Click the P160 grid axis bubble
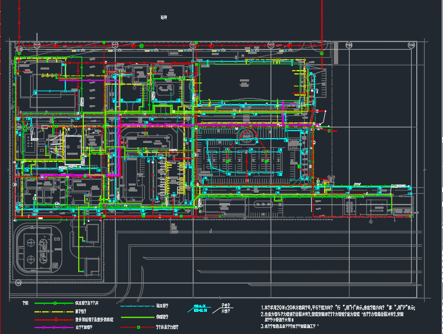The width and height of the screenshot is (443, 334). (x=349, y=45)
